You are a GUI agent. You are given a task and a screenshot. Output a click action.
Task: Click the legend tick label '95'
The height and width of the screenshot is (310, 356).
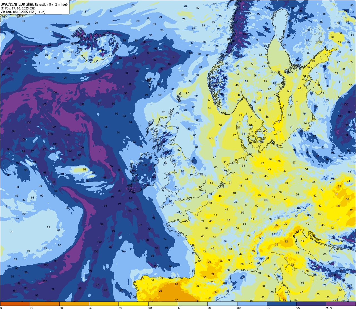[298, 308]
